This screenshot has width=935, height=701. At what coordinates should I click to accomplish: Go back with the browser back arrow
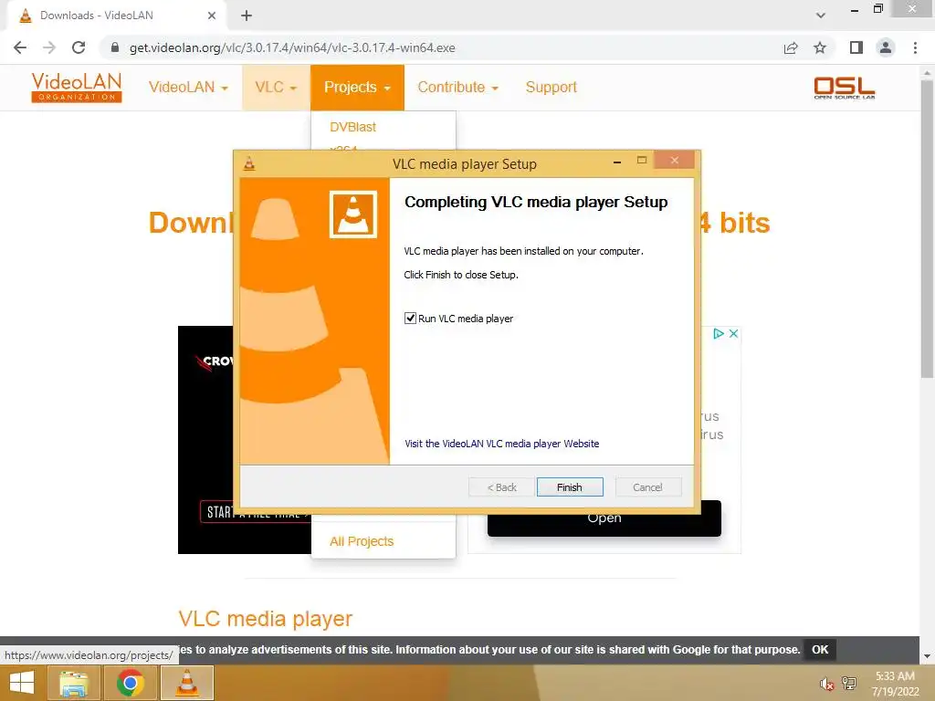click(20, 47)
